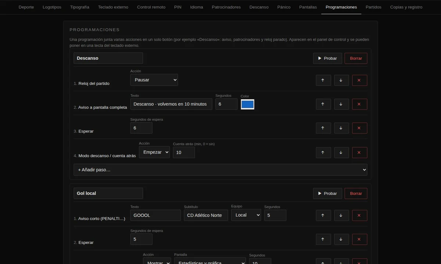This screenshot has width=441, height=264.
Task: Open the Acción dropdown set to Empezar
Action: [x=154, y=152]
